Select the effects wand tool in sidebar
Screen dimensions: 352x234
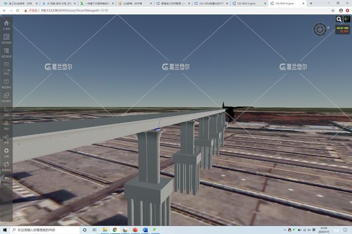click(6, 137)
